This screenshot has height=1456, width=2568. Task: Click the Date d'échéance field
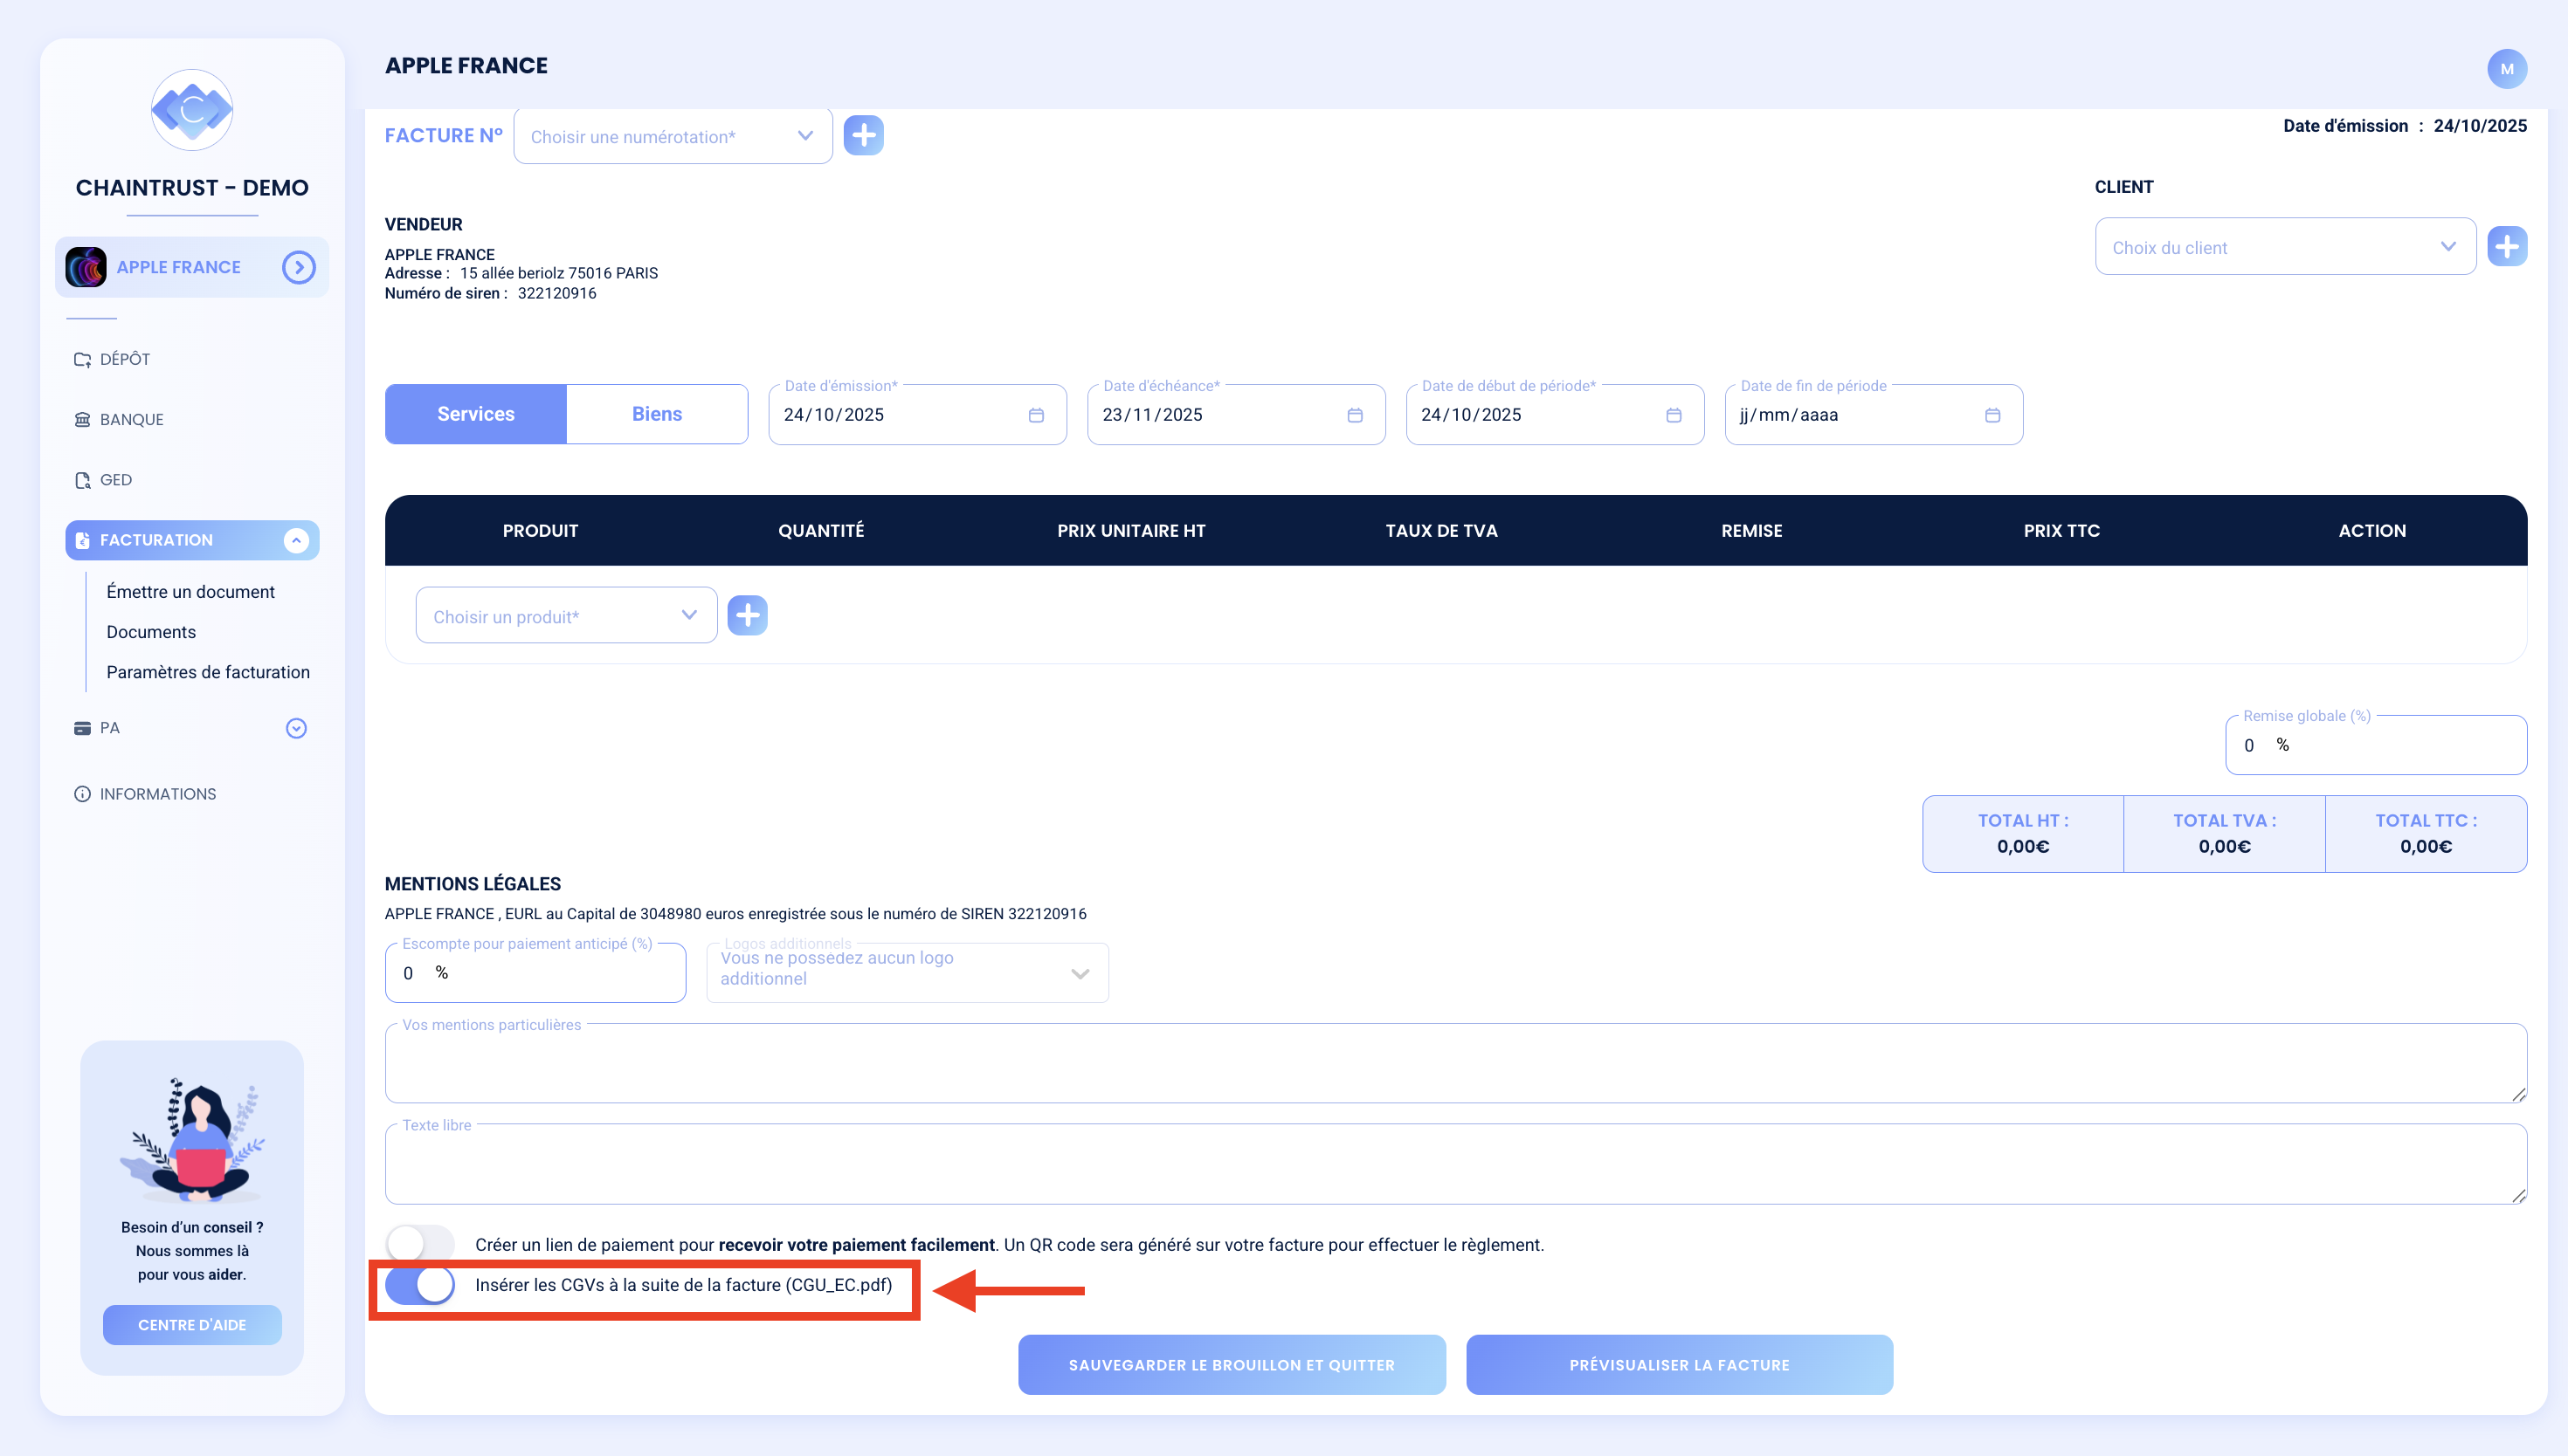point(1235,415)
